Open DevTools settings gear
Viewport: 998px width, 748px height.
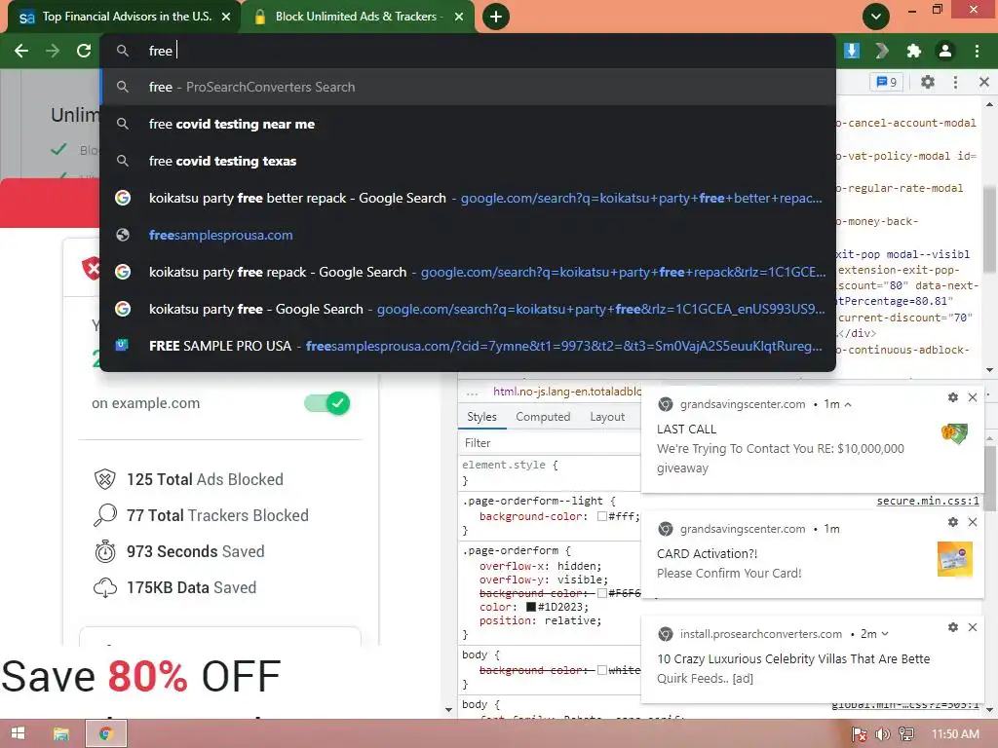[928, 82]
